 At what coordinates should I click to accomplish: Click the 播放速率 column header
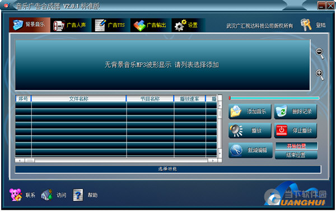[x=190, y=98]
